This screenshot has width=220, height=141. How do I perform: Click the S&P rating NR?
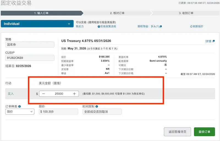108,69
